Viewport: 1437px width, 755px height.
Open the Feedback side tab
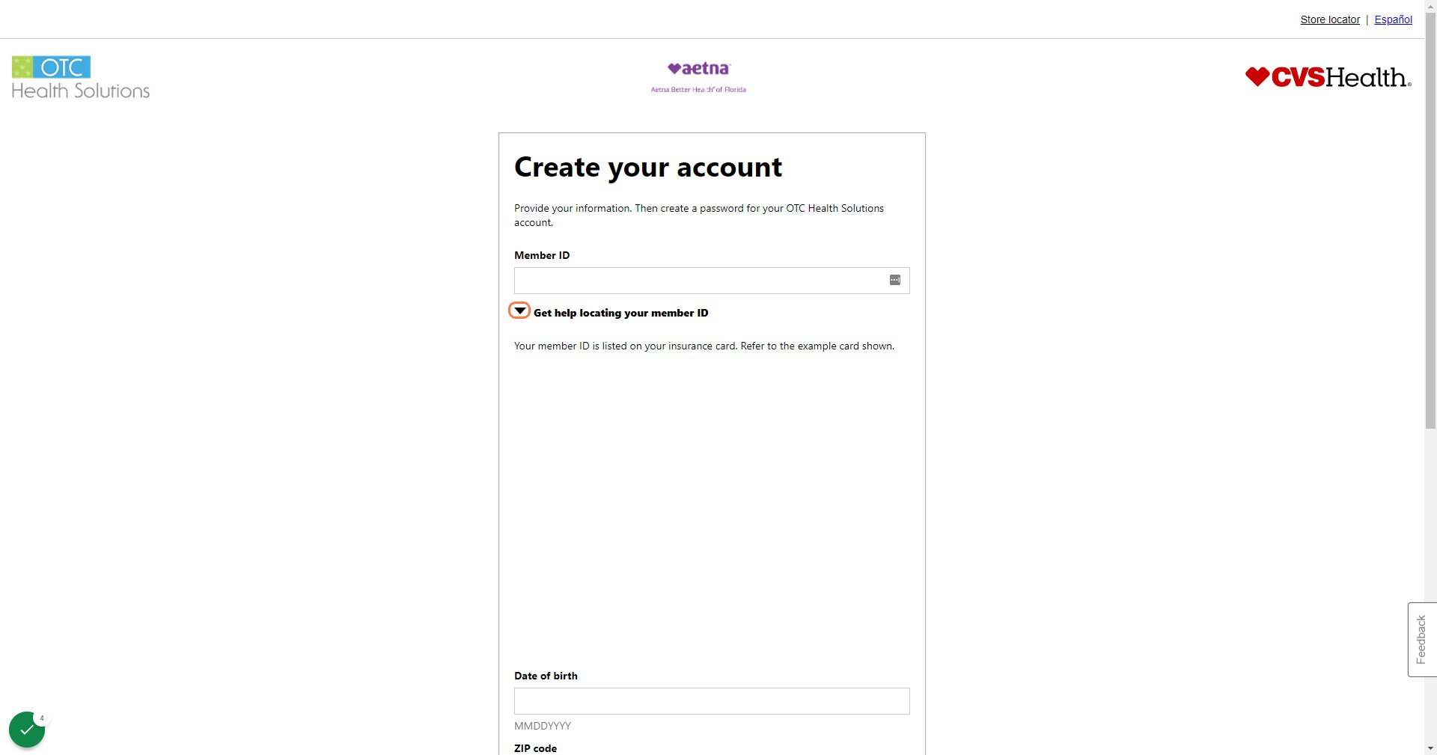[1422, 640]
